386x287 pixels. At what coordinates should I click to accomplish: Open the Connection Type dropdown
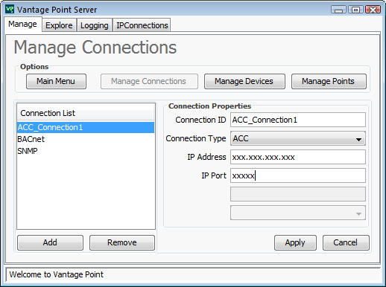[x=298, y=138]
